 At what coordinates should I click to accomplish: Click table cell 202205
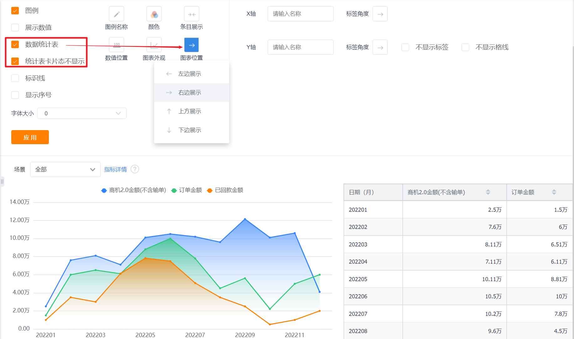tap(373, 279)
